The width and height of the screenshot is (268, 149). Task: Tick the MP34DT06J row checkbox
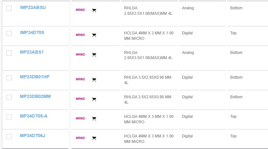(9, 136)
